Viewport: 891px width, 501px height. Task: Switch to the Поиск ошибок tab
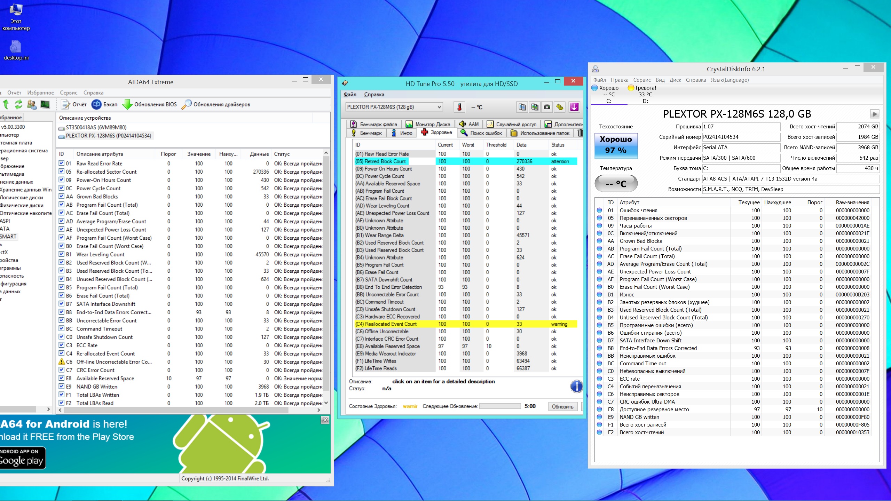(x=482, y=133)
